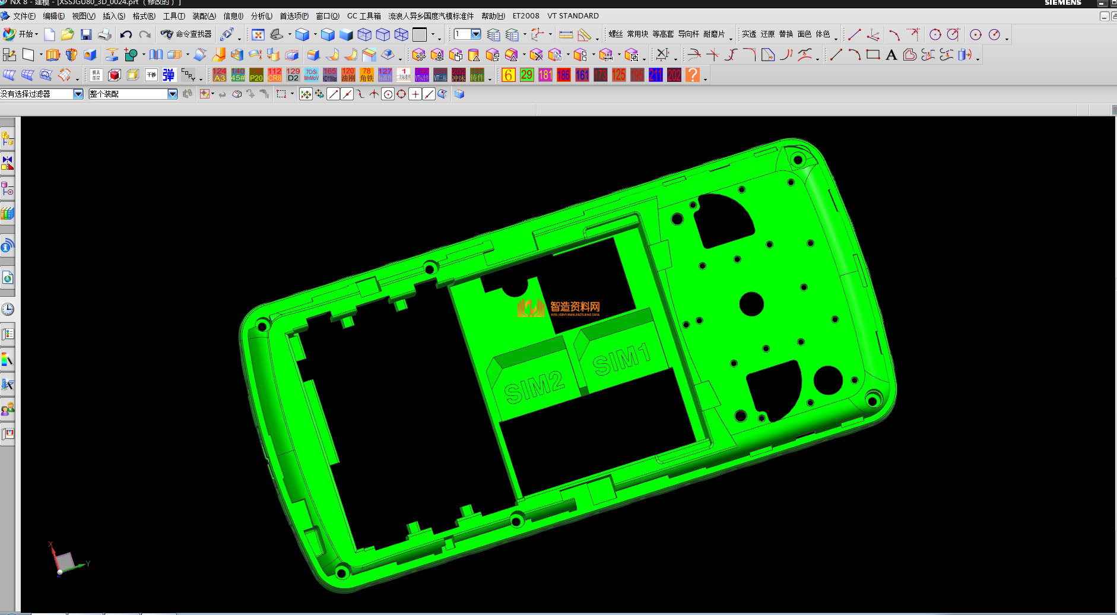Undo the last action
Viewport: 1117px width, 615px height.
click(x=126, y=34)
